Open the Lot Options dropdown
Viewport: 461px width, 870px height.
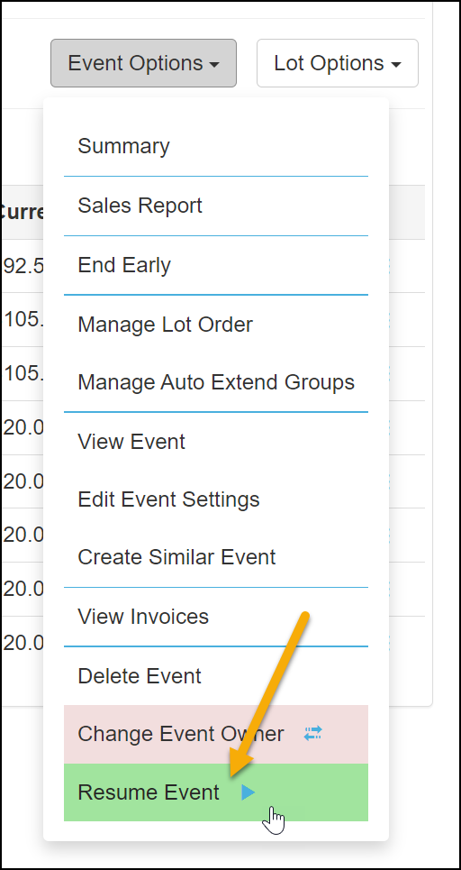[x=338, y=63]
